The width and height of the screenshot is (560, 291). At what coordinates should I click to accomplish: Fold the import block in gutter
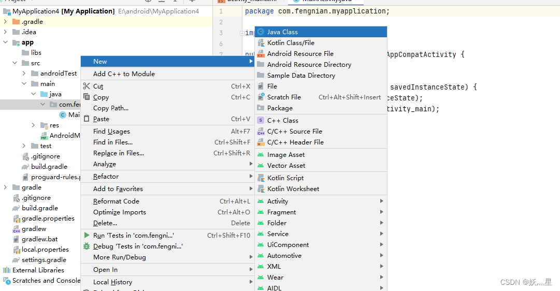[242, 33]
